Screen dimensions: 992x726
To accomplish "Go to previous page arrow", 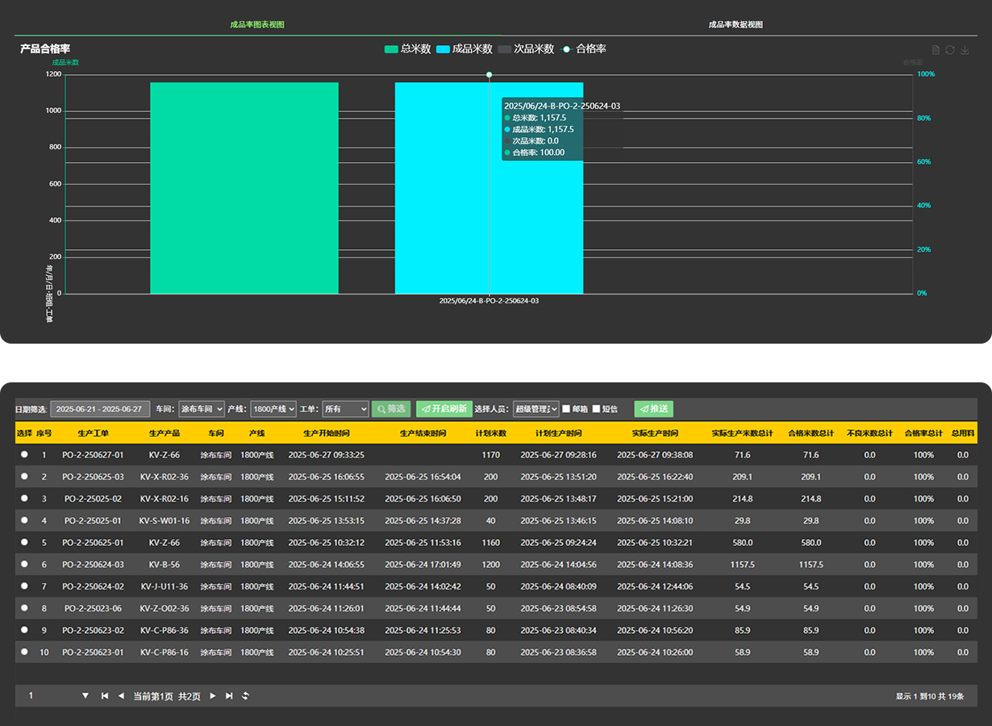I will (x=121, y=695).
